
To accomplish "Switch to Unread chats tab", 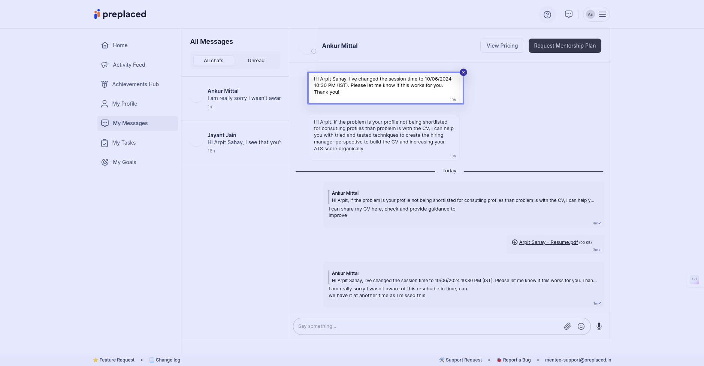I will pyautogui.click(x=256, y=61).
